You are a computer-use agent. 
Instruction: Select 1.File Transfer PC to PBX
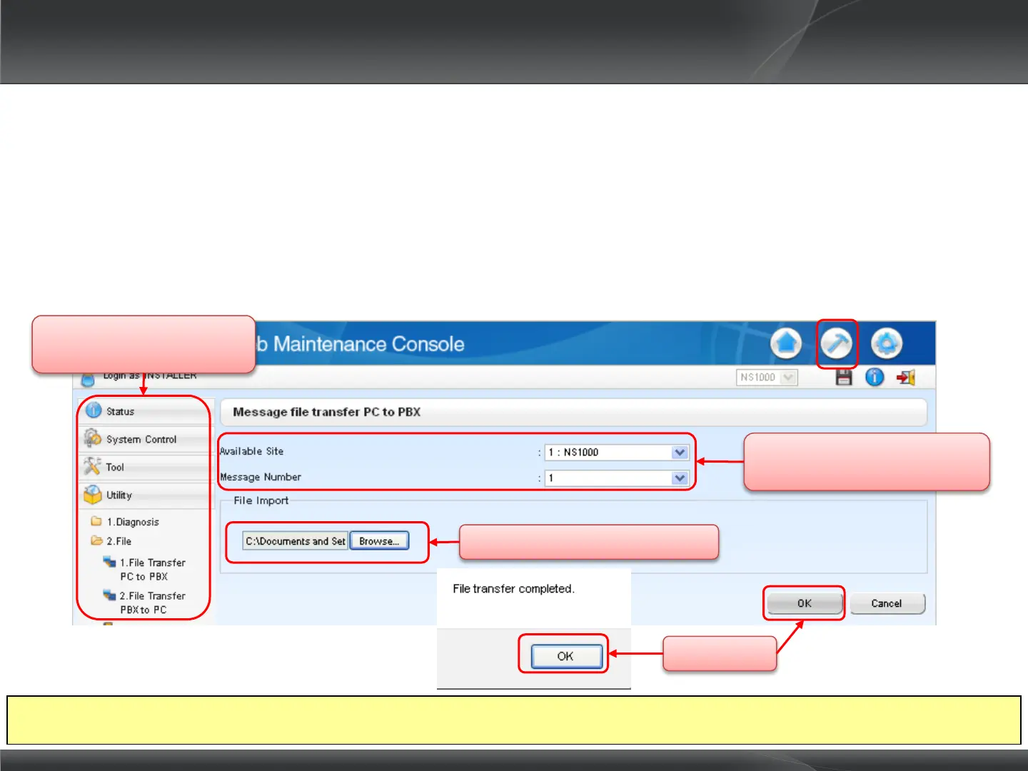coord(145,569)
